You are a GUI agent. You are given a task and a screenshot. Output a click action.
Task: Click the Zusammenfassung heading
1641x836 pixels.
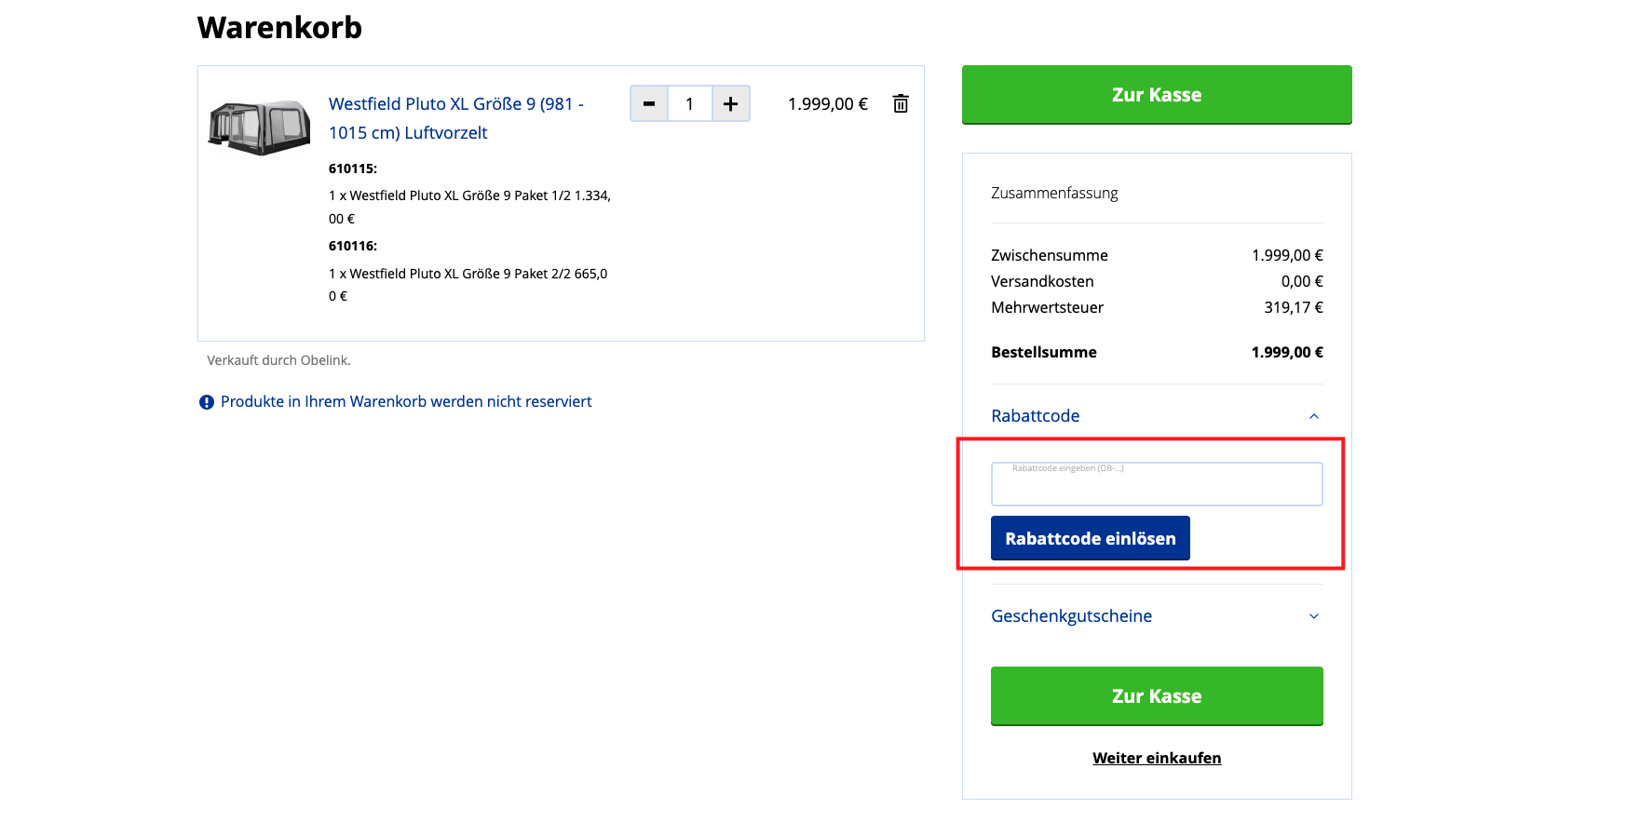(1054, 193)
